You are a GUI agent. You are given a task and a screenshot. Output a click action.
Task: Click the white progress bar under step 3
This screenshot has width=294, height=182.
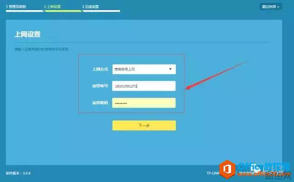[x=101, y=11]
